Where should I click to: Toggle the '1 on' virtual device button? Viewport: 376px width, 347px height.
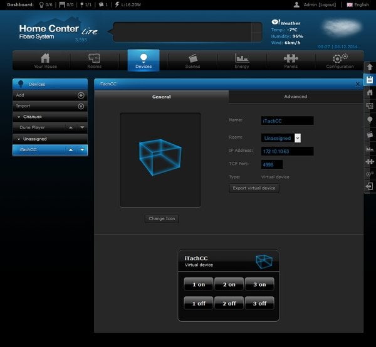point(199,284)
